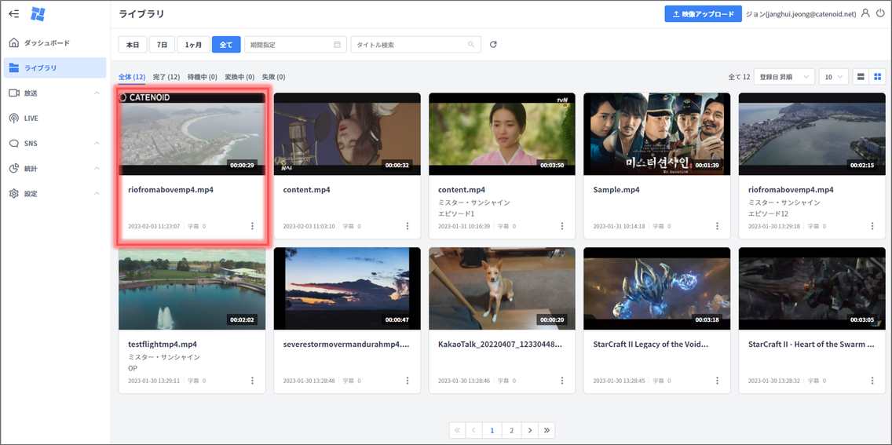Screen dimensions: 892x445
Task: Click the search magnifier icon
Action: (x=472, y=45)
